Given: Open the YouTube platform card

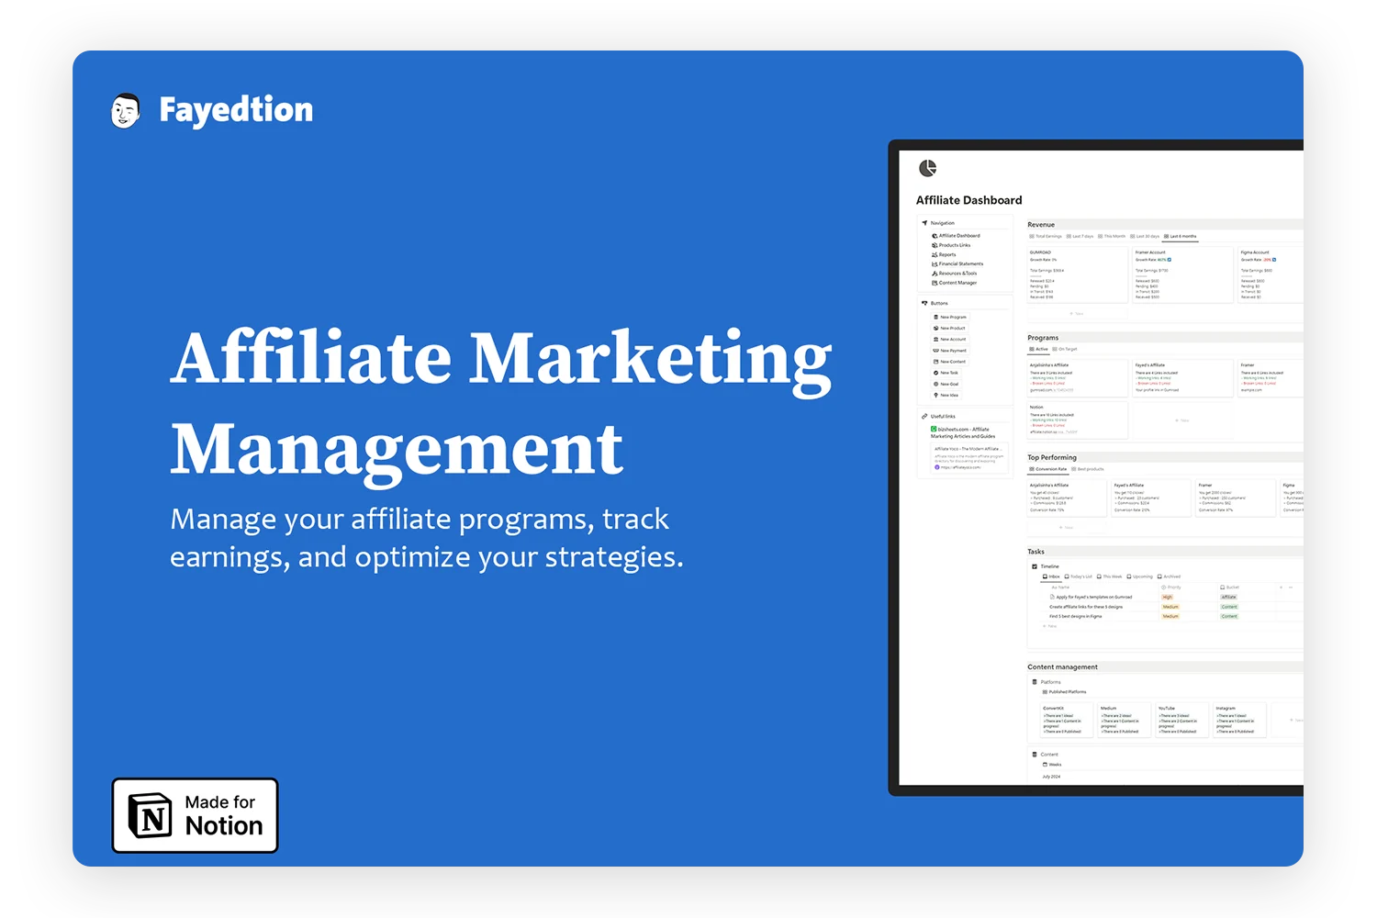Looking at the screenshot, I should 1182,720.
